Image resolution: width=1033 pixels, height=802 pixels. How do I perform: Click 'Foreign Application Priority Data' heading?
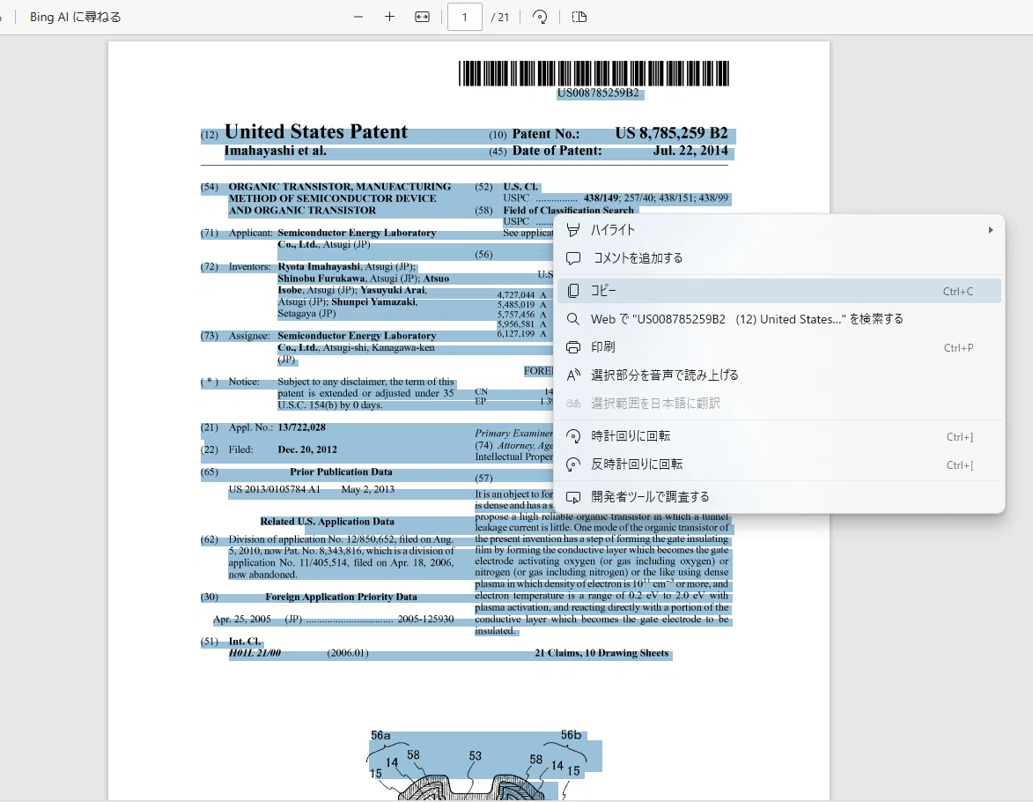point(342,597)
